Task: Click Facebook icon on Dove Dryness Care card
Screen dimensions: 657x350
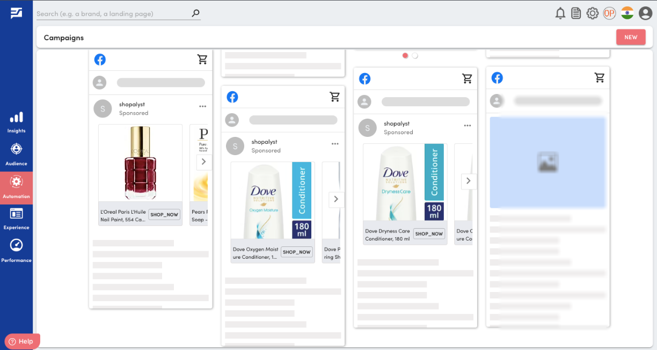Action: (365, 79)
